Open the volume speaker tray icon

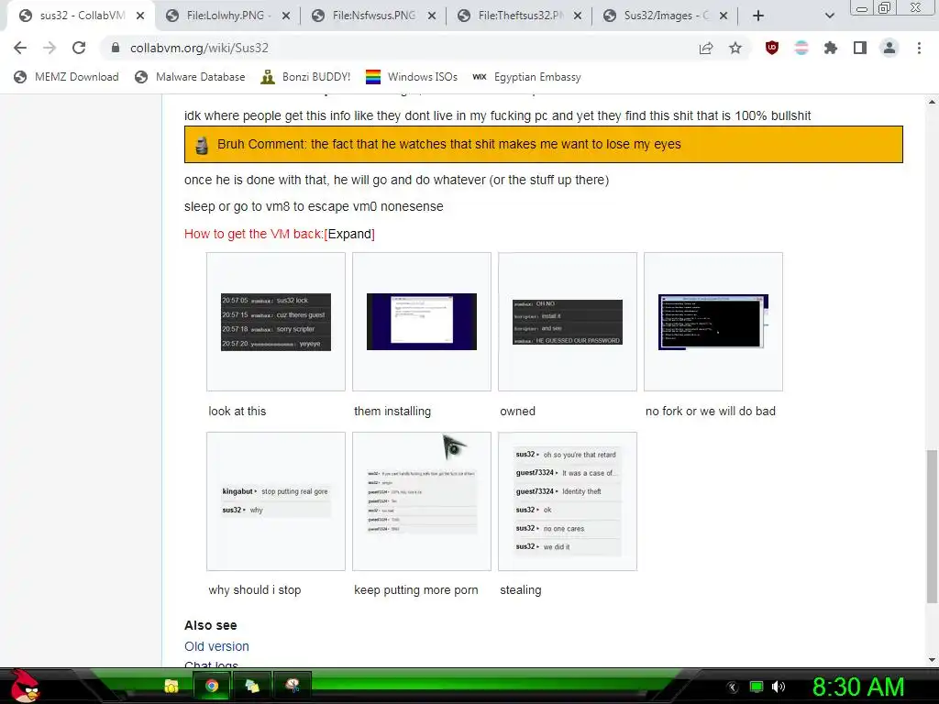pos(779,687)
